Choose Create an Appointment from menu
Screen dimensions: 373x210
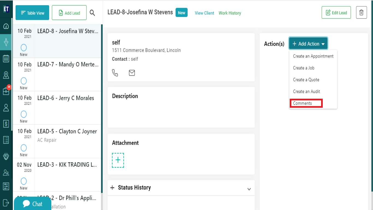(x=313, y=56)
